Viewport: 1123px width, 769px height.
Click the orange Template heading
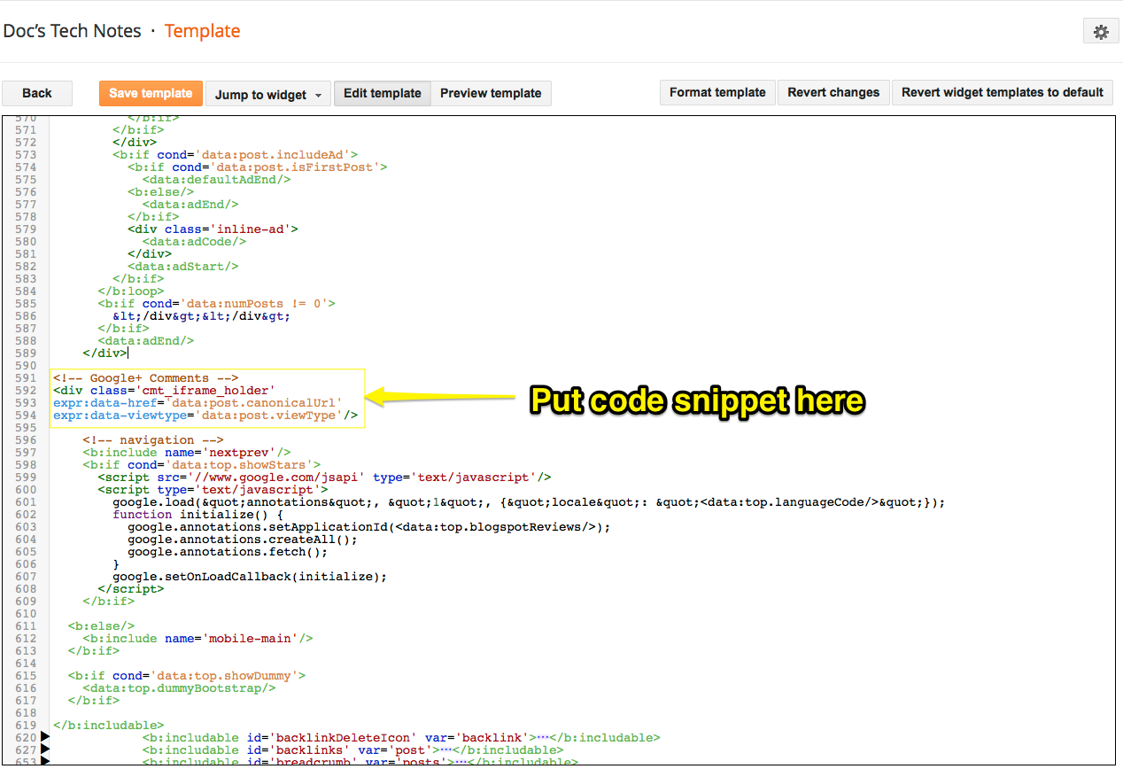(202, 31)
